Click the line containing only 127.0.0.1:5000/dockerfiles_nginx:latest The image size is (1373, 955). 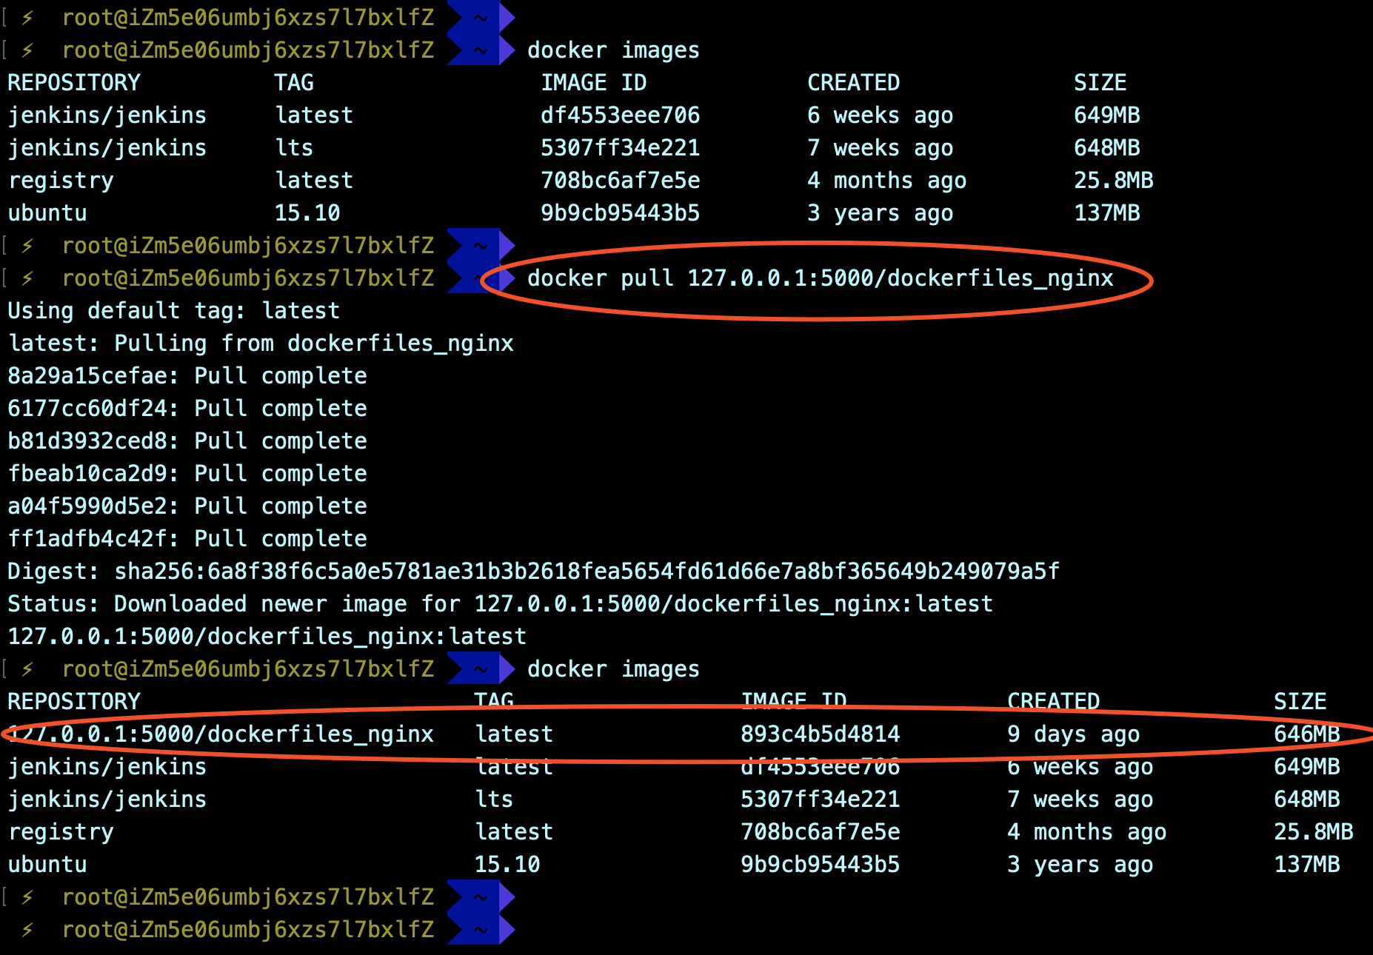tap(267, 637)
